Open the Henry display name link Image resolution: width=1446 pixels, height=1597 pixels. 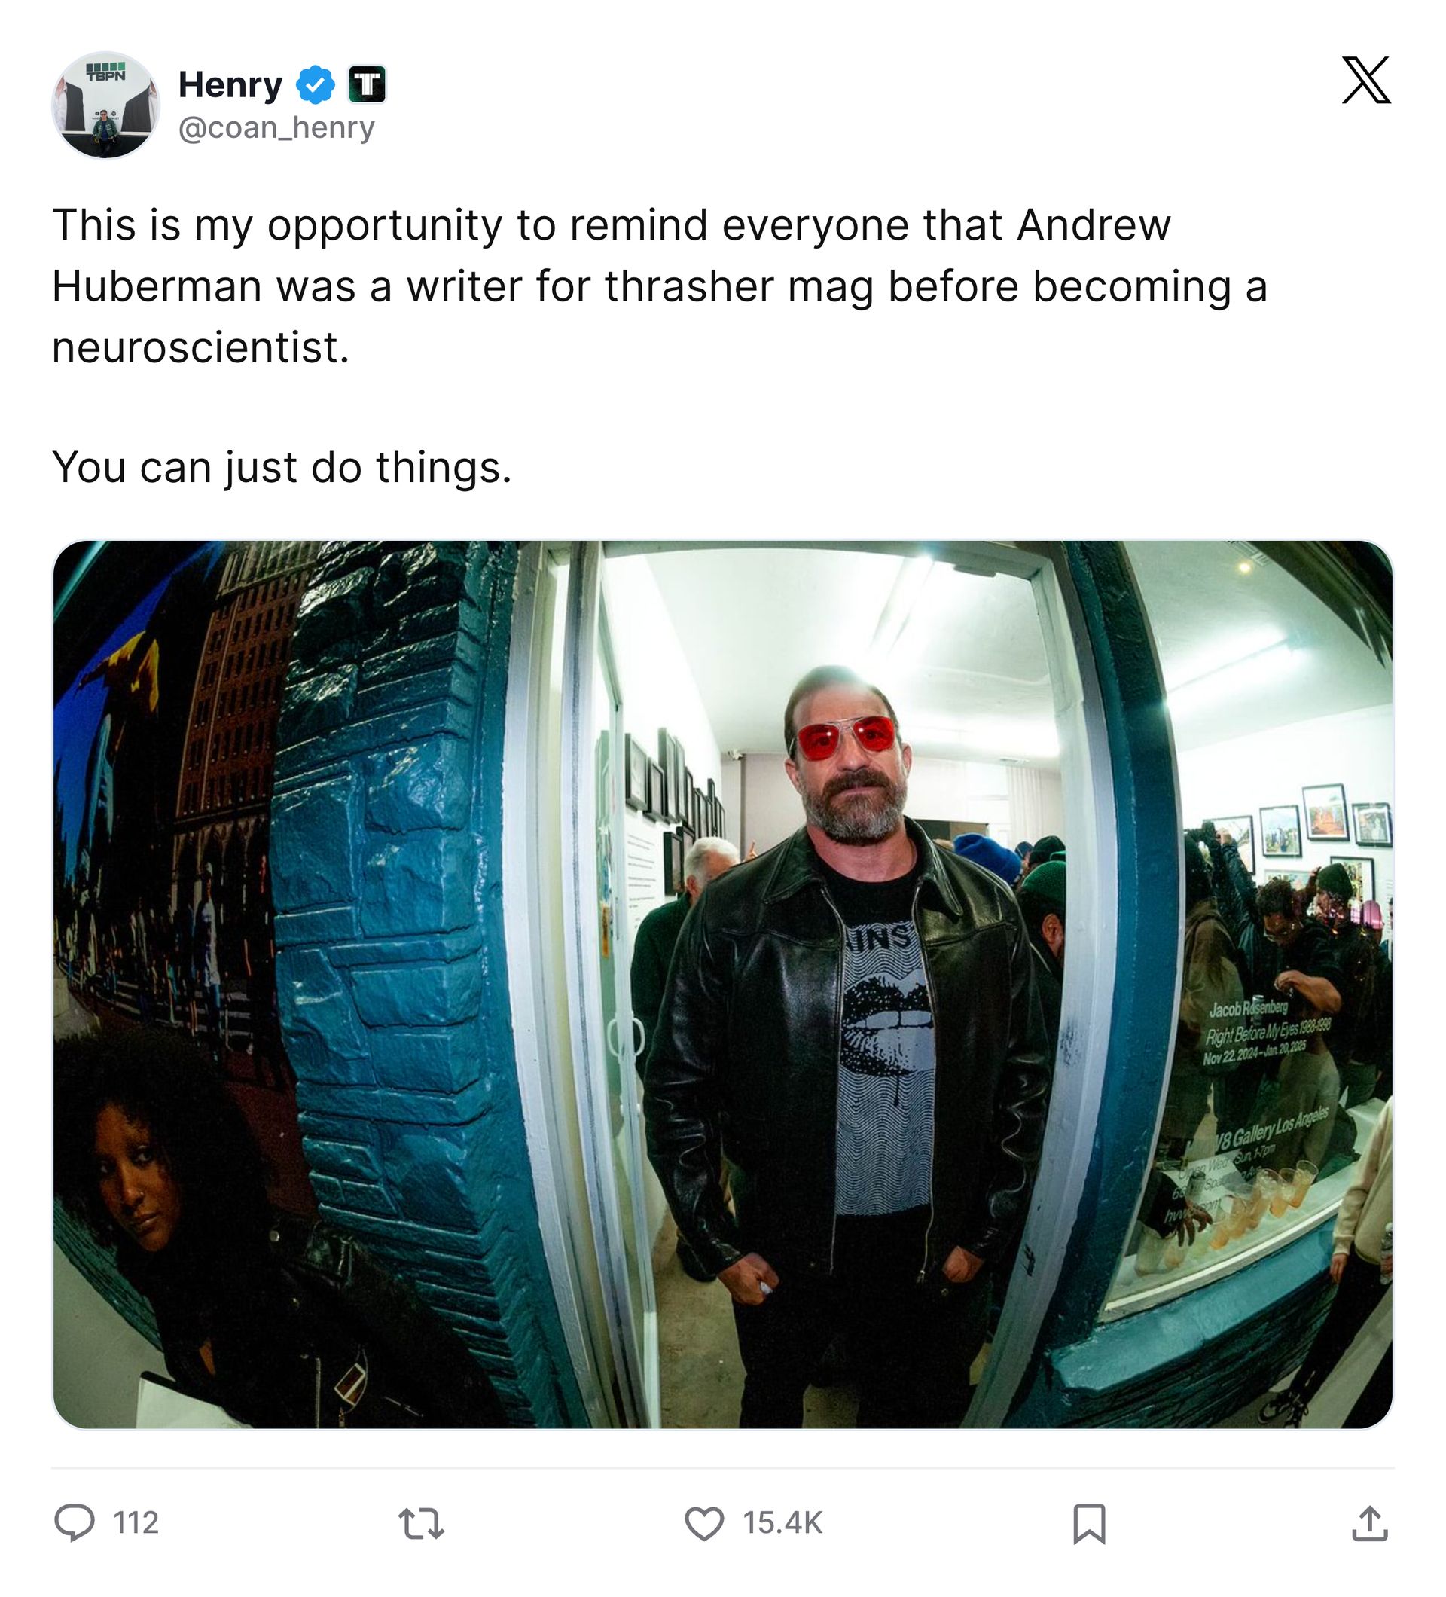click(230, 85)
